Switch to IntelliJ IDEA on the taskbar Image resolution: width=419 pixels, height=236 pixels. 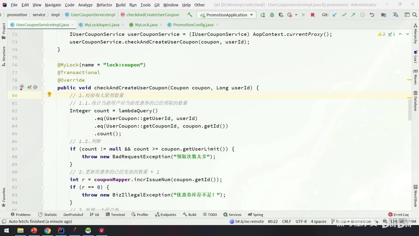(61, 230)
